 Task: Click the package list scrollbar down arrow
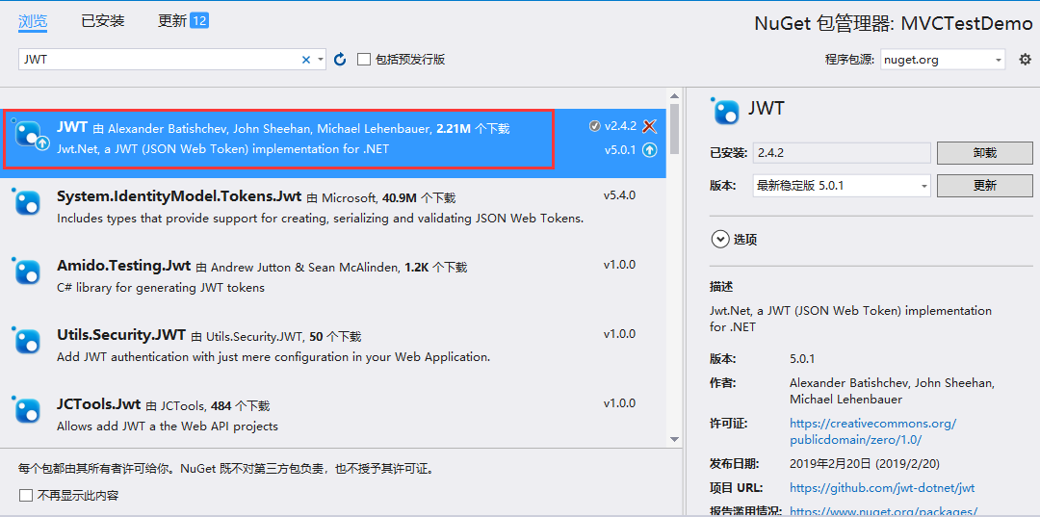(674, 439)
